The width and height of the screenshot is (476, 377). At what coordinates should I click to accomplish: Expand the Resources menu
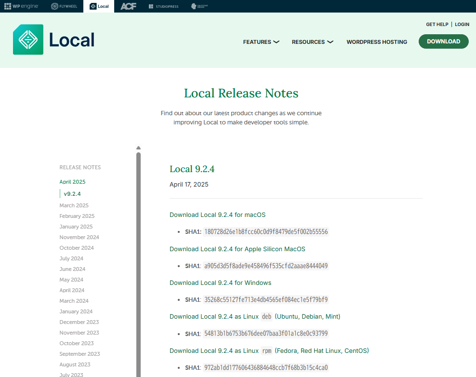[x=313, y=42]
